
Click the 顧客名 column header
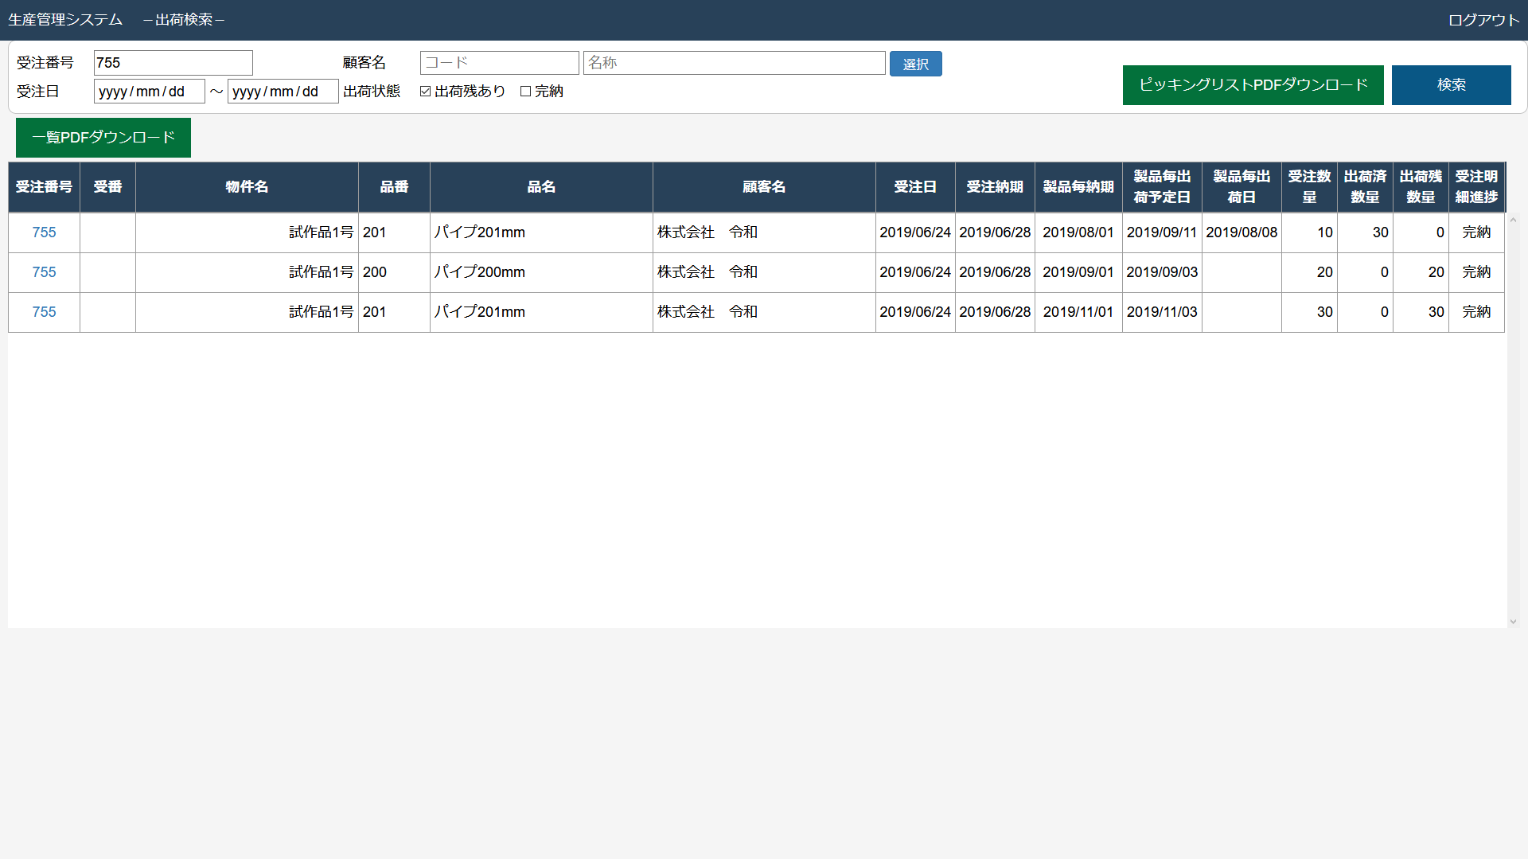coord(763,187)
